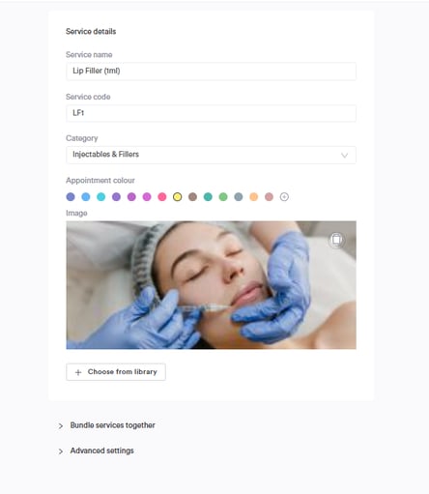Viewport: 429px width, 494px height.
Task: Click the lip filler service image
Action: [x=211, y=285]
